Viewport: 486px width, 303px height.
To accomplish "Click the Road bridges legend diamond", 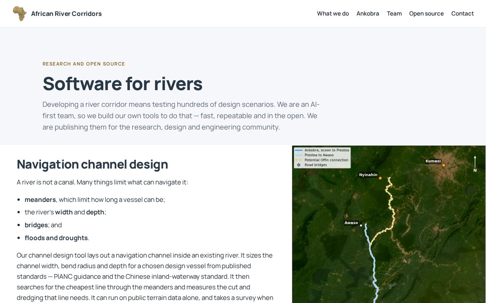I will click(298, 165).
